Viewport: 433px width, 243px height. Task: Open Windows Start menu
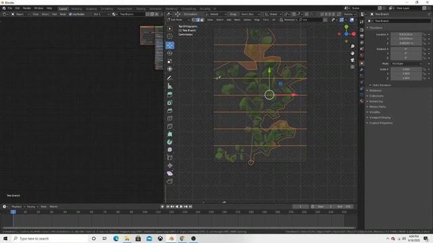point(5,238)
